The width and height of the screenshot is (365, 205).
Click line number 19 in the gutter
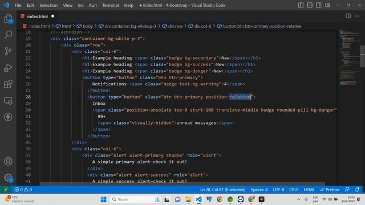tap(28, 39)
